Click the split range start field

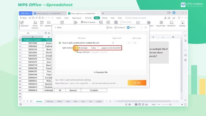pyautogui.click(x=129, y=43)
